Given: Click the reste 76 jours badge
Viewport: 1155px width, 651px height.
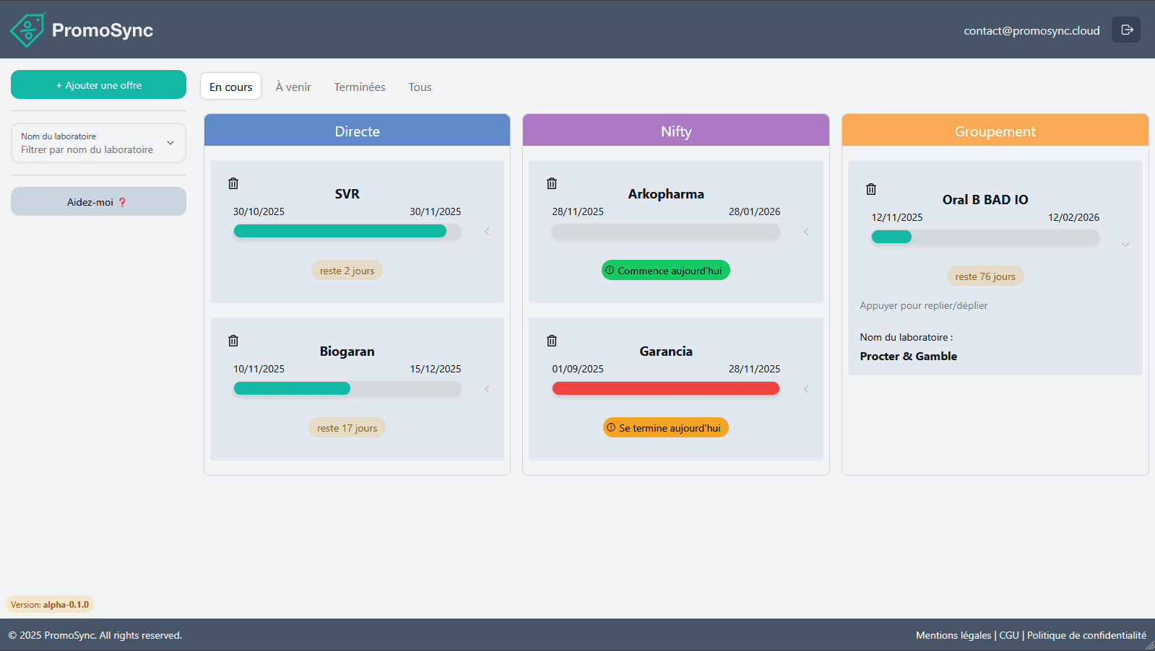Looking at the screenshot, I should coord(985,276).
